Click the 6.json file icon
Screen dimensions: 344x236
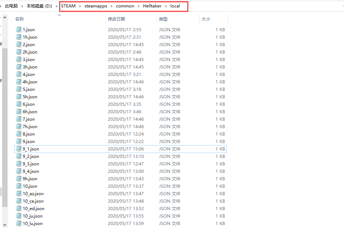pyautogui.click(x=19, y=104)
